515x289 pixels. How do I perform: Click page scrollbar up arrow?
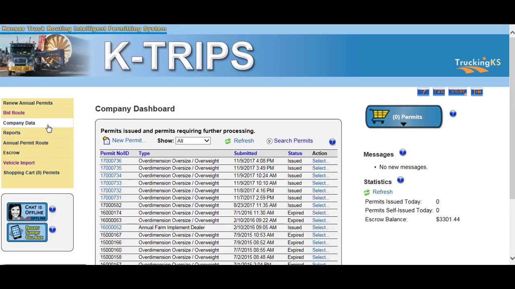click(512, 32)
